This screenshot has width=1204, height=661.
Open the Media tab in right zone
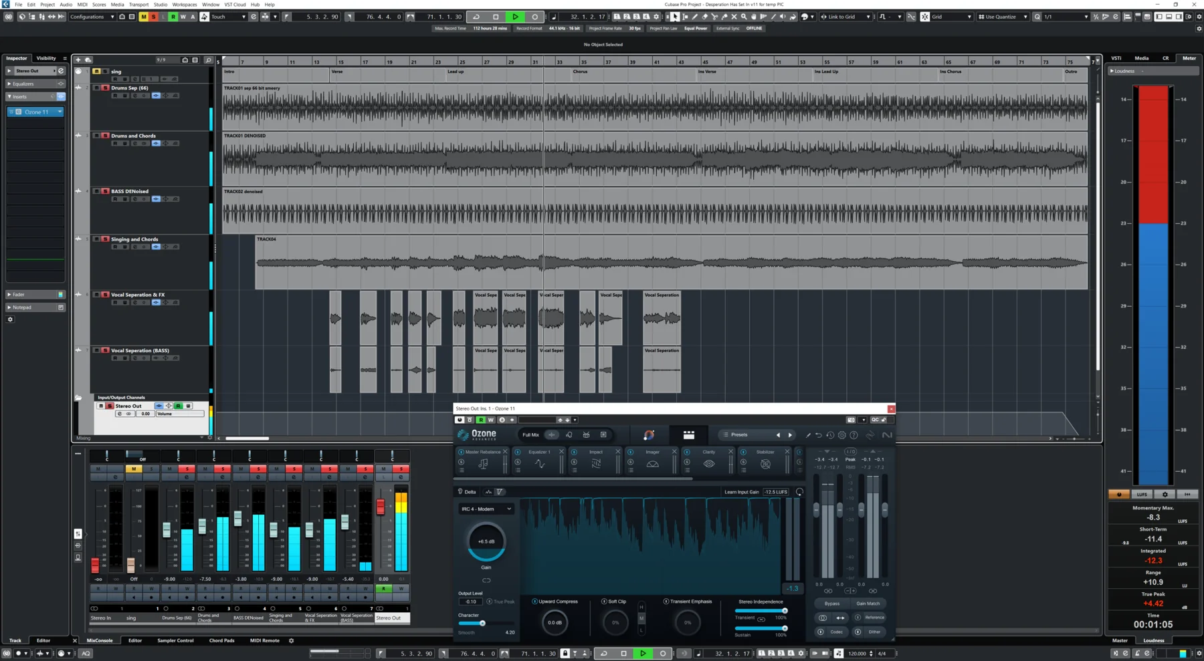pos(1142,58)
